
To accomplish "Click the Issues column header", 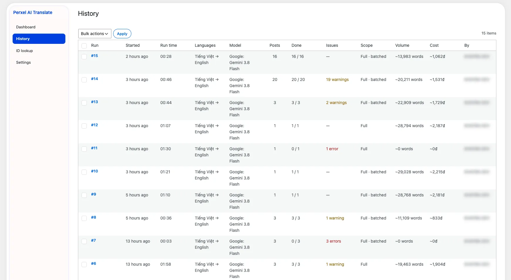I will click(332, 45).
